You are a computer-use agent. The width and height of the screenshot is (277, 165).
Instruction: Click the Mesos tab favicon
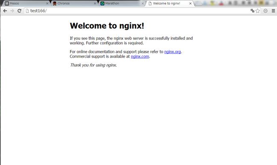(x=7, y=3)
